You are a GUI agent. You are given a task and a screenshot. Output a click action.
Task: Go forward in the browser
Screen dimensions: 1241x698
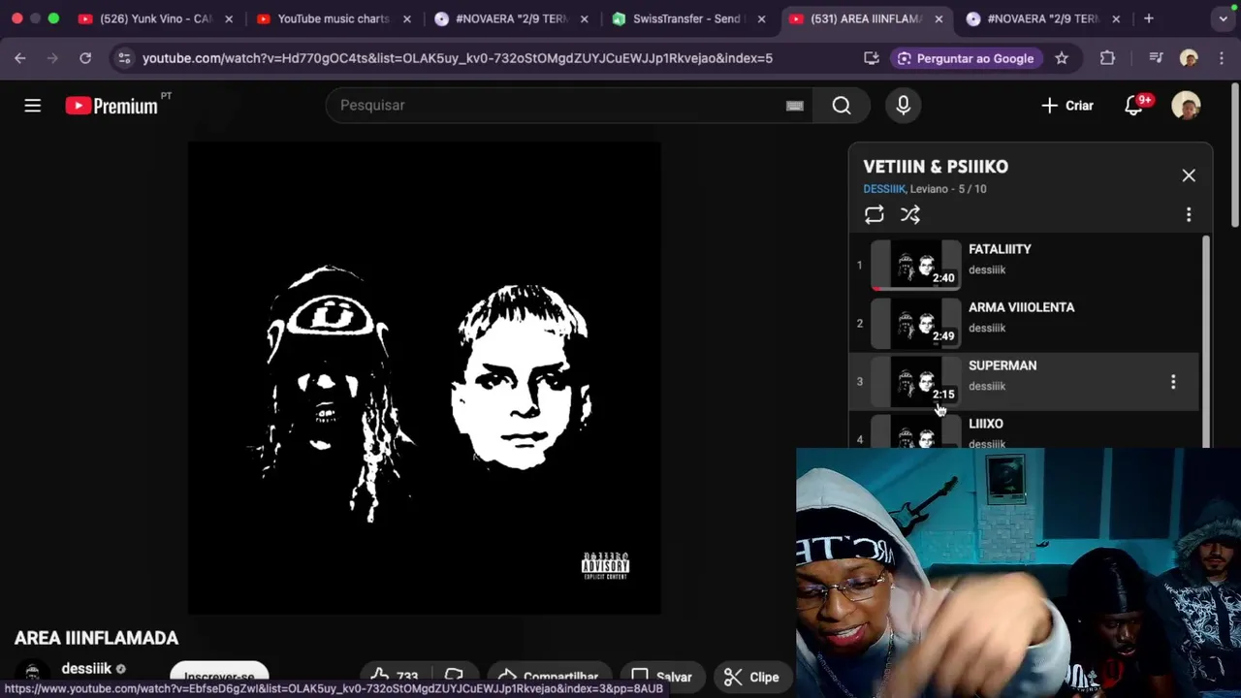tap(52, 58)
